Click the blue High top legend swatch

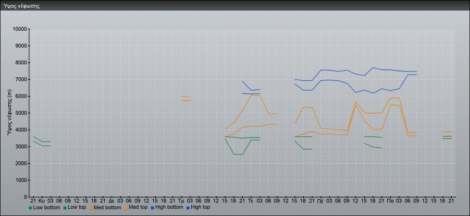click(x=187, y=208)
